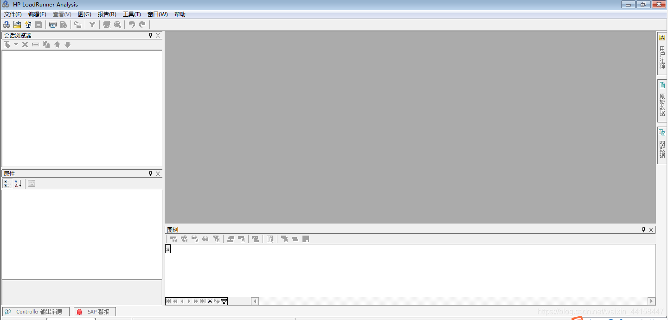The width and height of the screenshot is (668, 320).
Task: Click the Add new item icon in Session Browser
Action: click(x=7, y=45)
